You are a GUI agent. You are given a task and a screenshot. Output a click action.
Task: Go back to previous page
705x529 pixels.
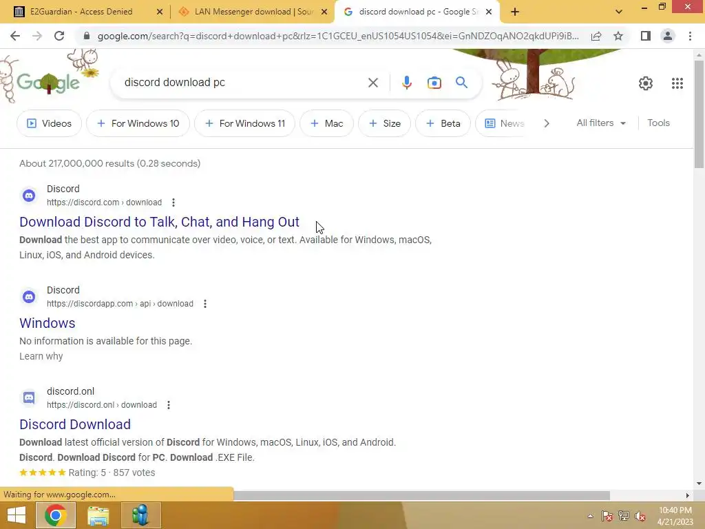(15, 36)
